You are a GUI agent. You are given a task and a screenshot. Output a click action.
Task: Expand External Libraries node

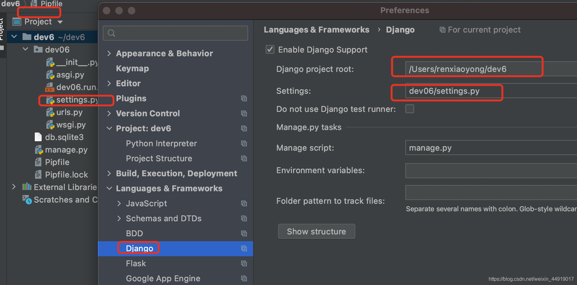pyautogui.click(x=14, y=187)
